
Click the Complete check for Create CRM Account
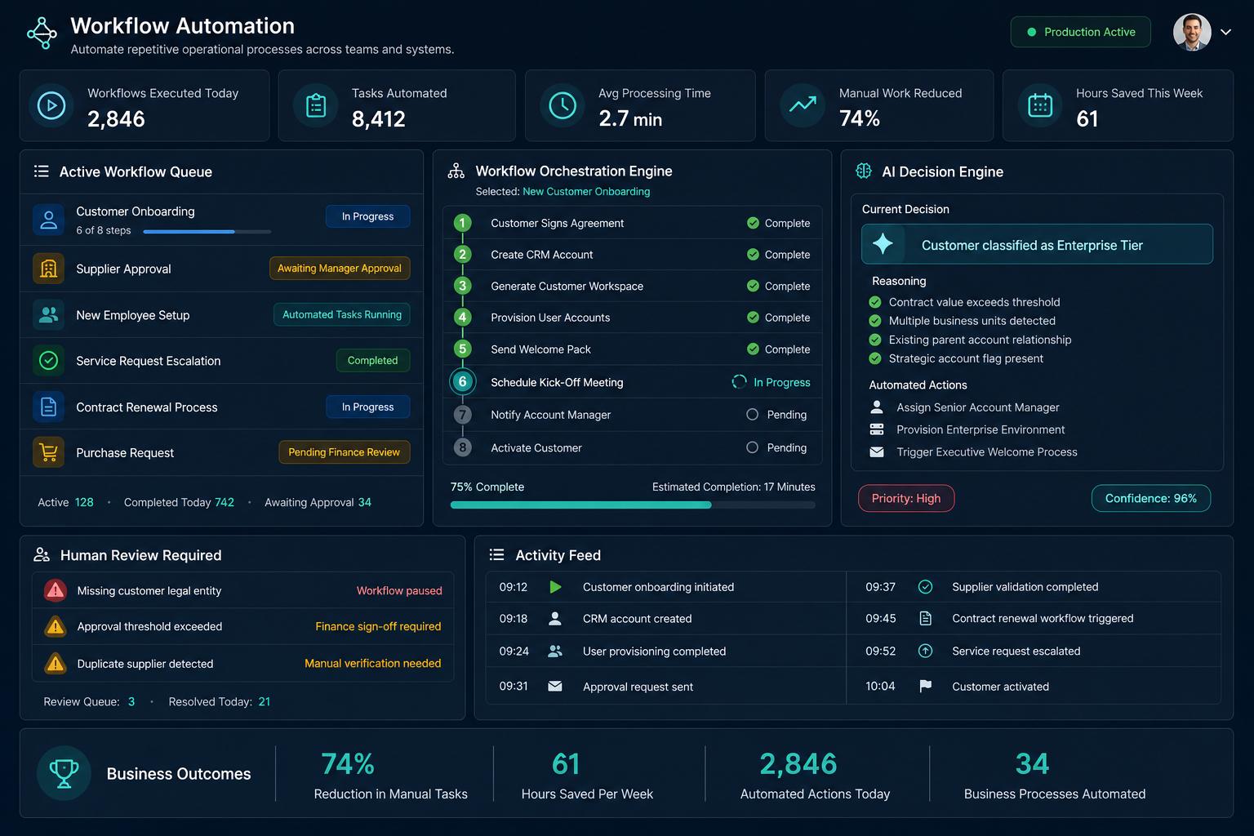(x=753, y=254)
